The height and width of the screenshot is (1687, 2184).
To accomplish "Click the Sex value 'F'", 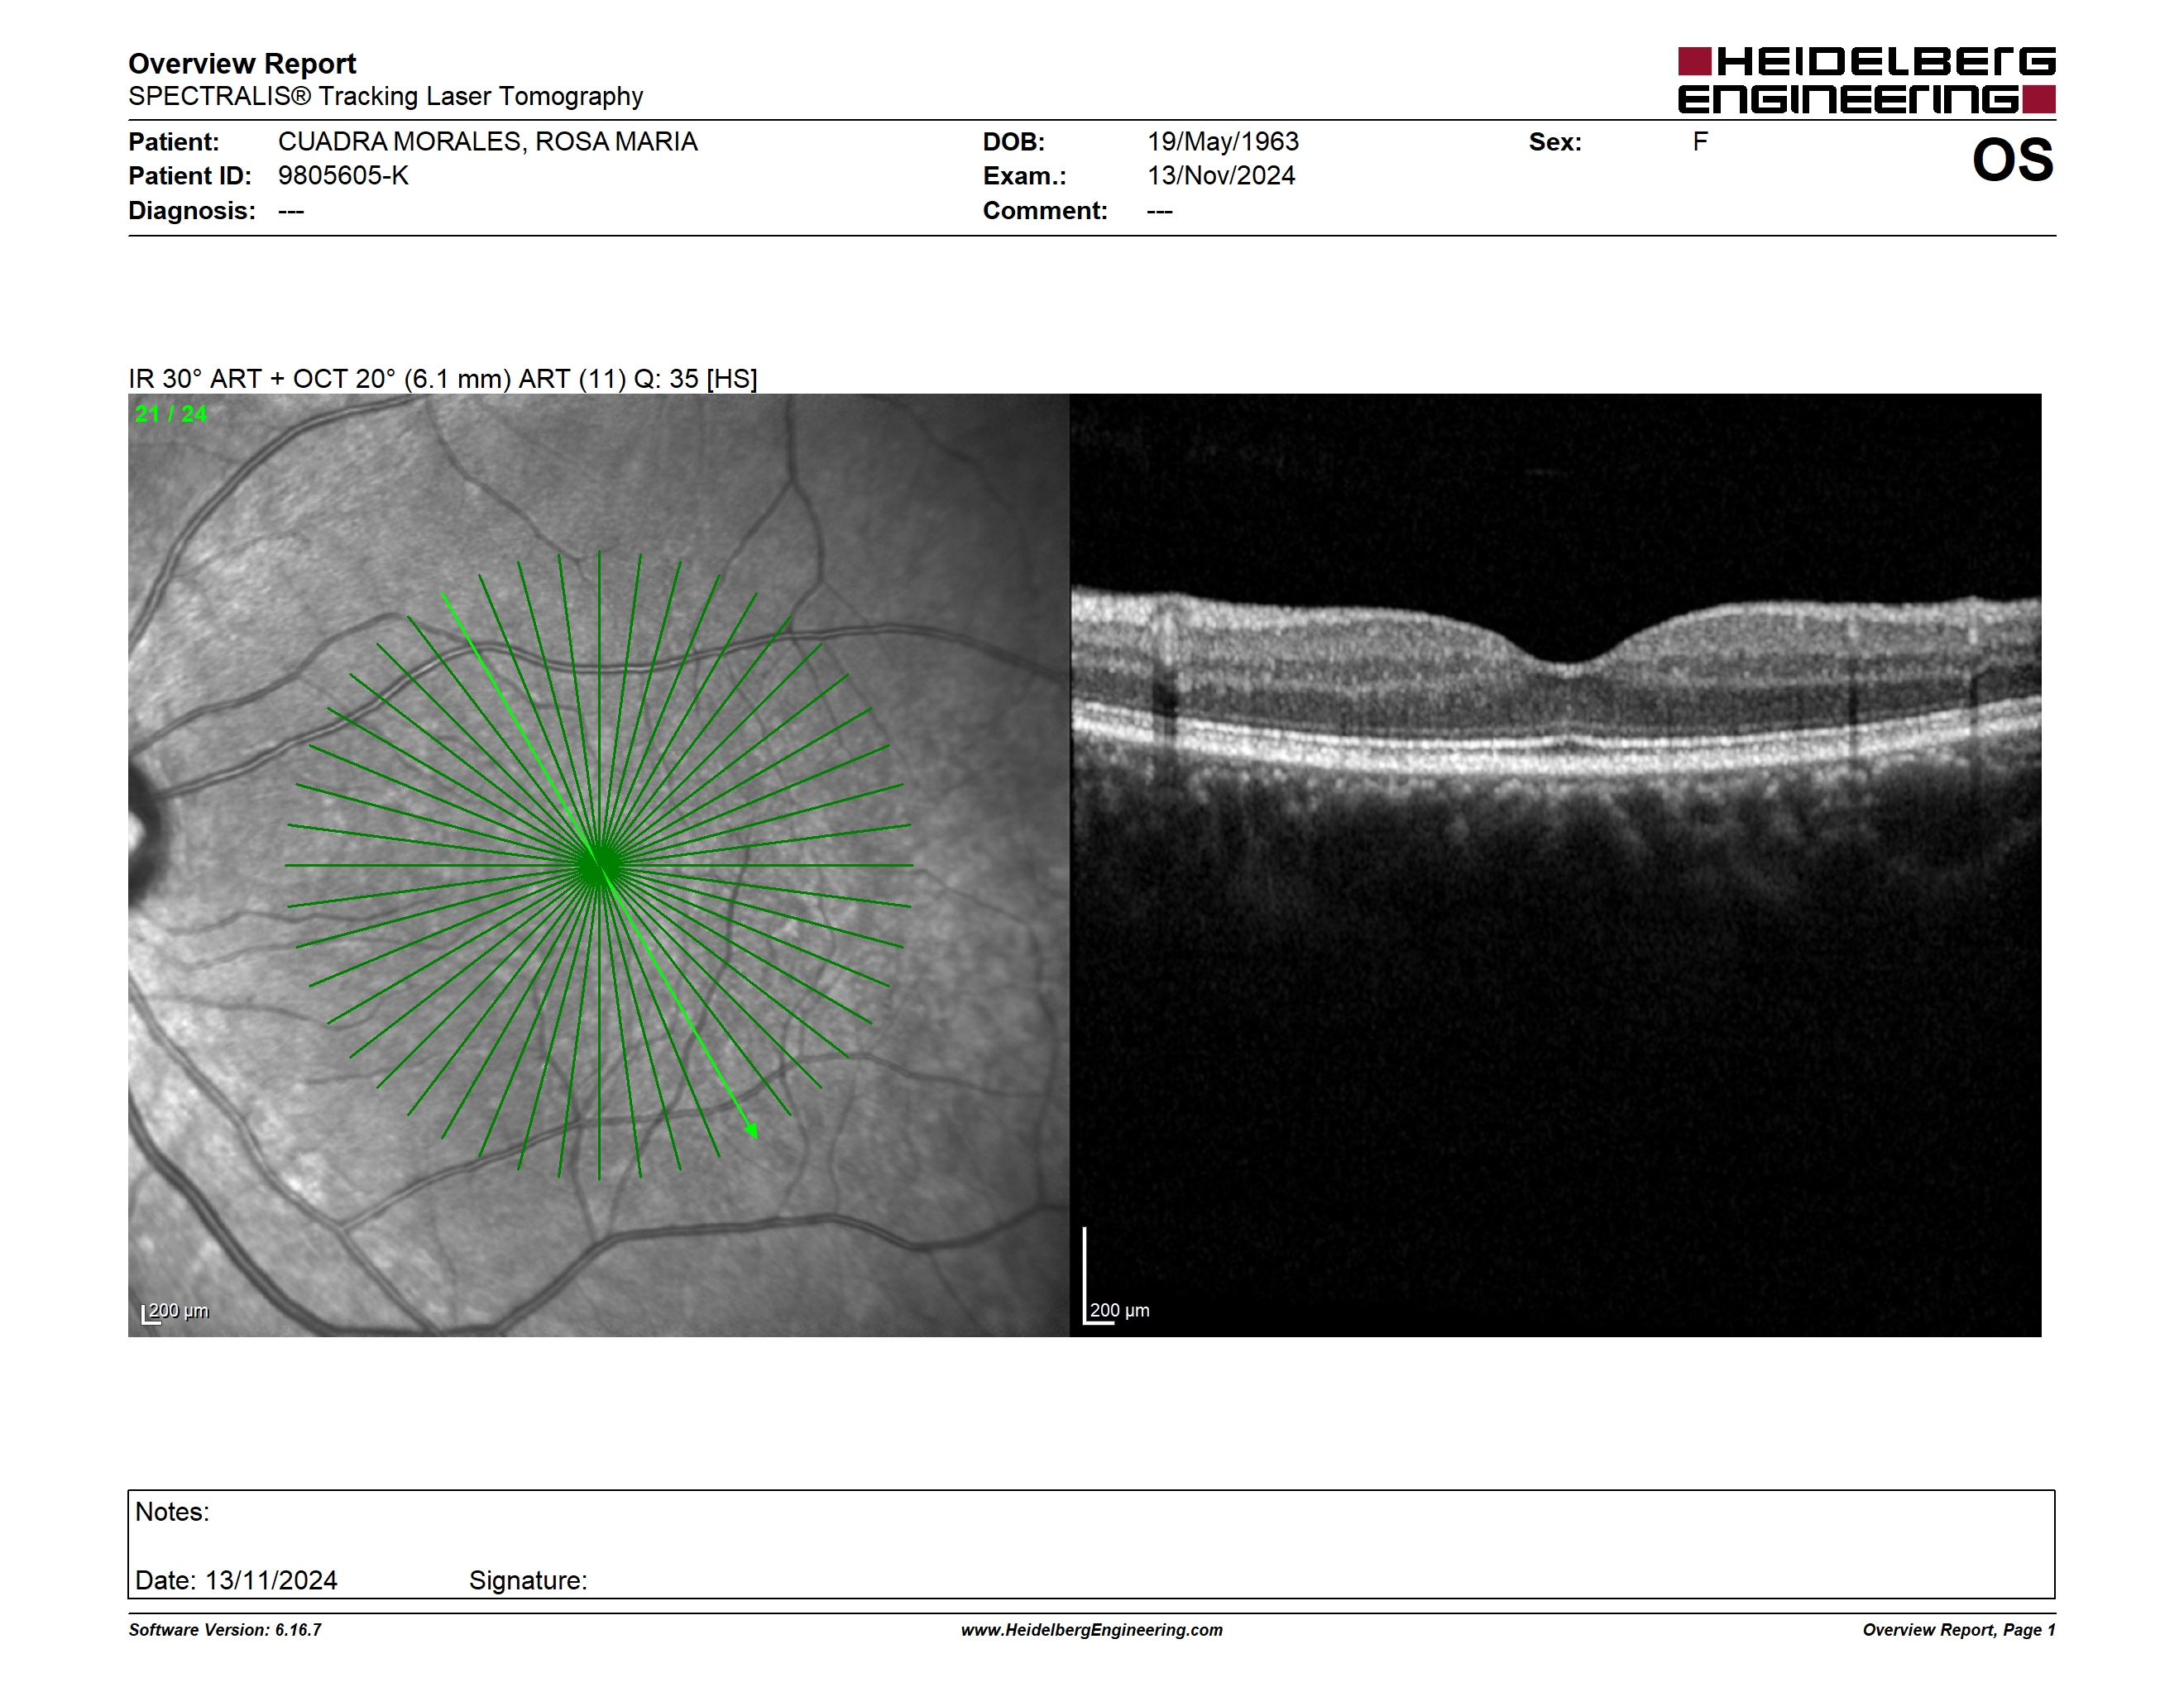I will tap(1700, 142).
